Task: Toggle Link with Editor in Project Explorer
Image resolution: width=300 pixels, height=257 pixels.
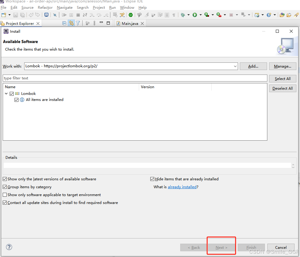Action: pyautogui.click(x=71, y=23)
